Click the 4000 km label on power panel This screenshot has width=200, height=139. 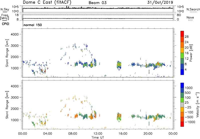[14, 34]
